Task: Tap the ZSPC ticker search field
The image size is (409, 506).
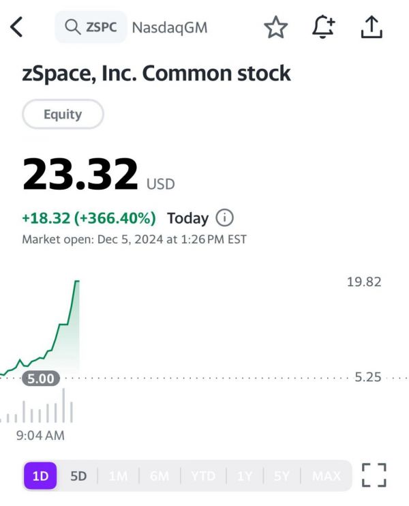Action: 101,27
